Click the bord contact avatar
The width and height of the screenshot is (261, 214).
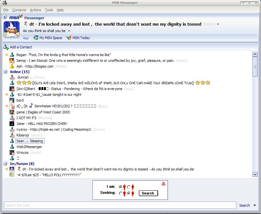point(12,100)
